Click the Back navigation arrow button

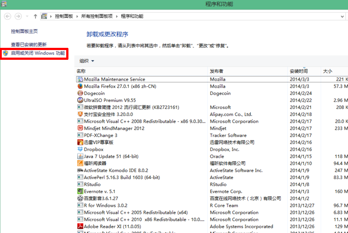(x=8, y=16)
